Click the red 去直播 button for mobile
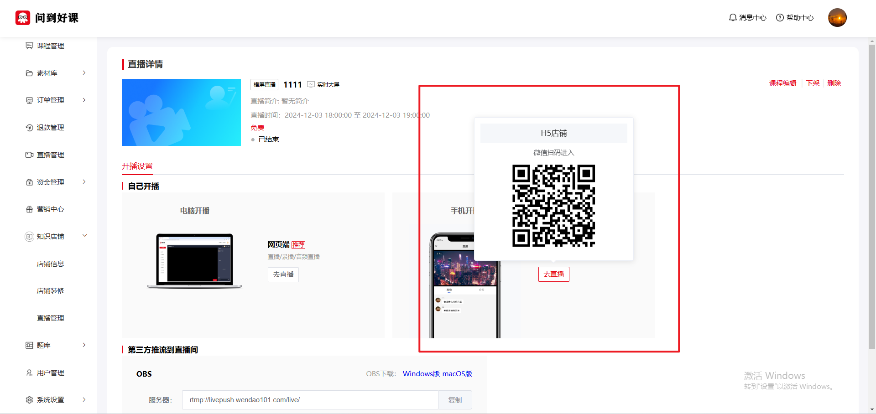The image size is (876, 414). coord(554,274)
